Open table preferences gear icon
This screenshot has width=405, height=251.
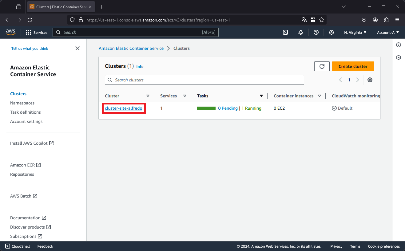click(x=370, y=80)
